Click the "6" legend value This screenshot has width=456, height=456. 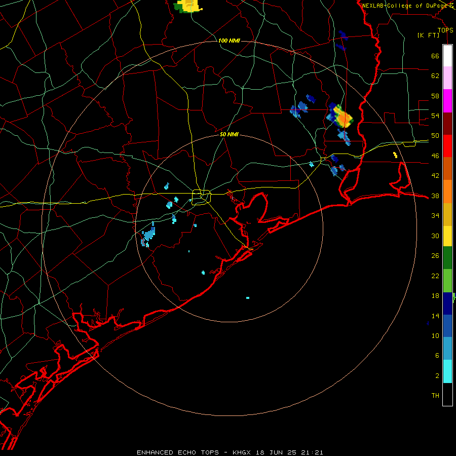pos(437,356)
